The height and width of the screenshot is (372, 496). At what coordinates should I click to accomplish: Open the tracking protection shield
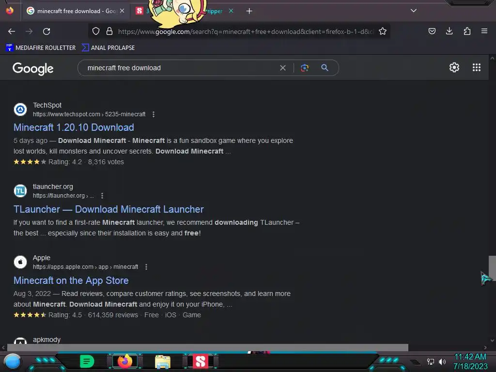[x=96, y=31]
